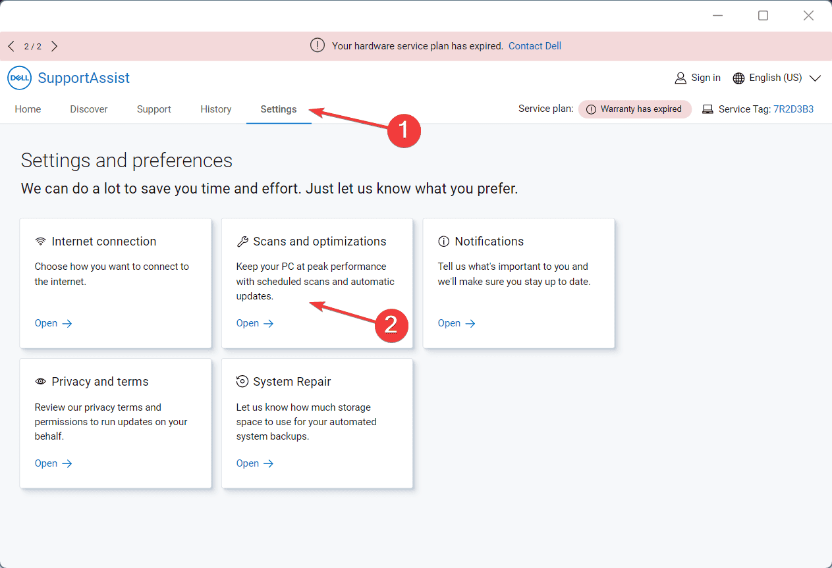Click the System Repair card title
This screenshot has width=832, height=568.
pos(292,382)
